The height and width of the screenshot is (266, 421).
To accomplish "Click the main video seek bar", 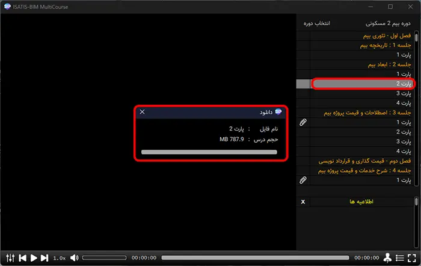I will click(x=256, y=258).
